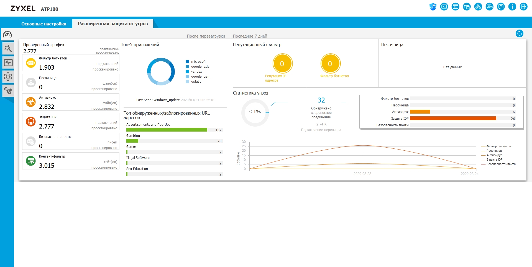
Task: Choose the Последние 7 дней time range
Action: tap(250, 36)
